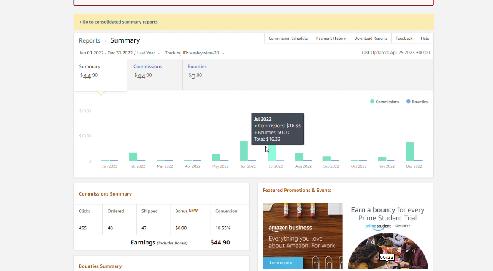Toggle the Bounties legend dot
Viewport: 493px width, 271px height.
pos(409,102)
